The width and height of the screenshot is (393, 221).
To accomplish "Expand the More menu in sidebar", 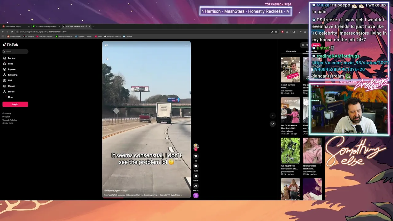I will (x=8, y=97).
